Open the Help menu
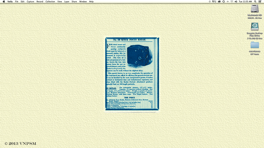Image resolution: width=264 pixels, height=148 pixels. [x=91, y=1]
